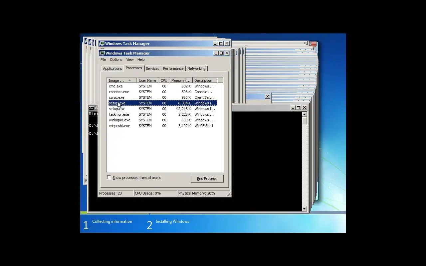This screenshot has width=426, height=266.
Task: Click the command prompt scrollbar thumb
Action: click(304, 121)
